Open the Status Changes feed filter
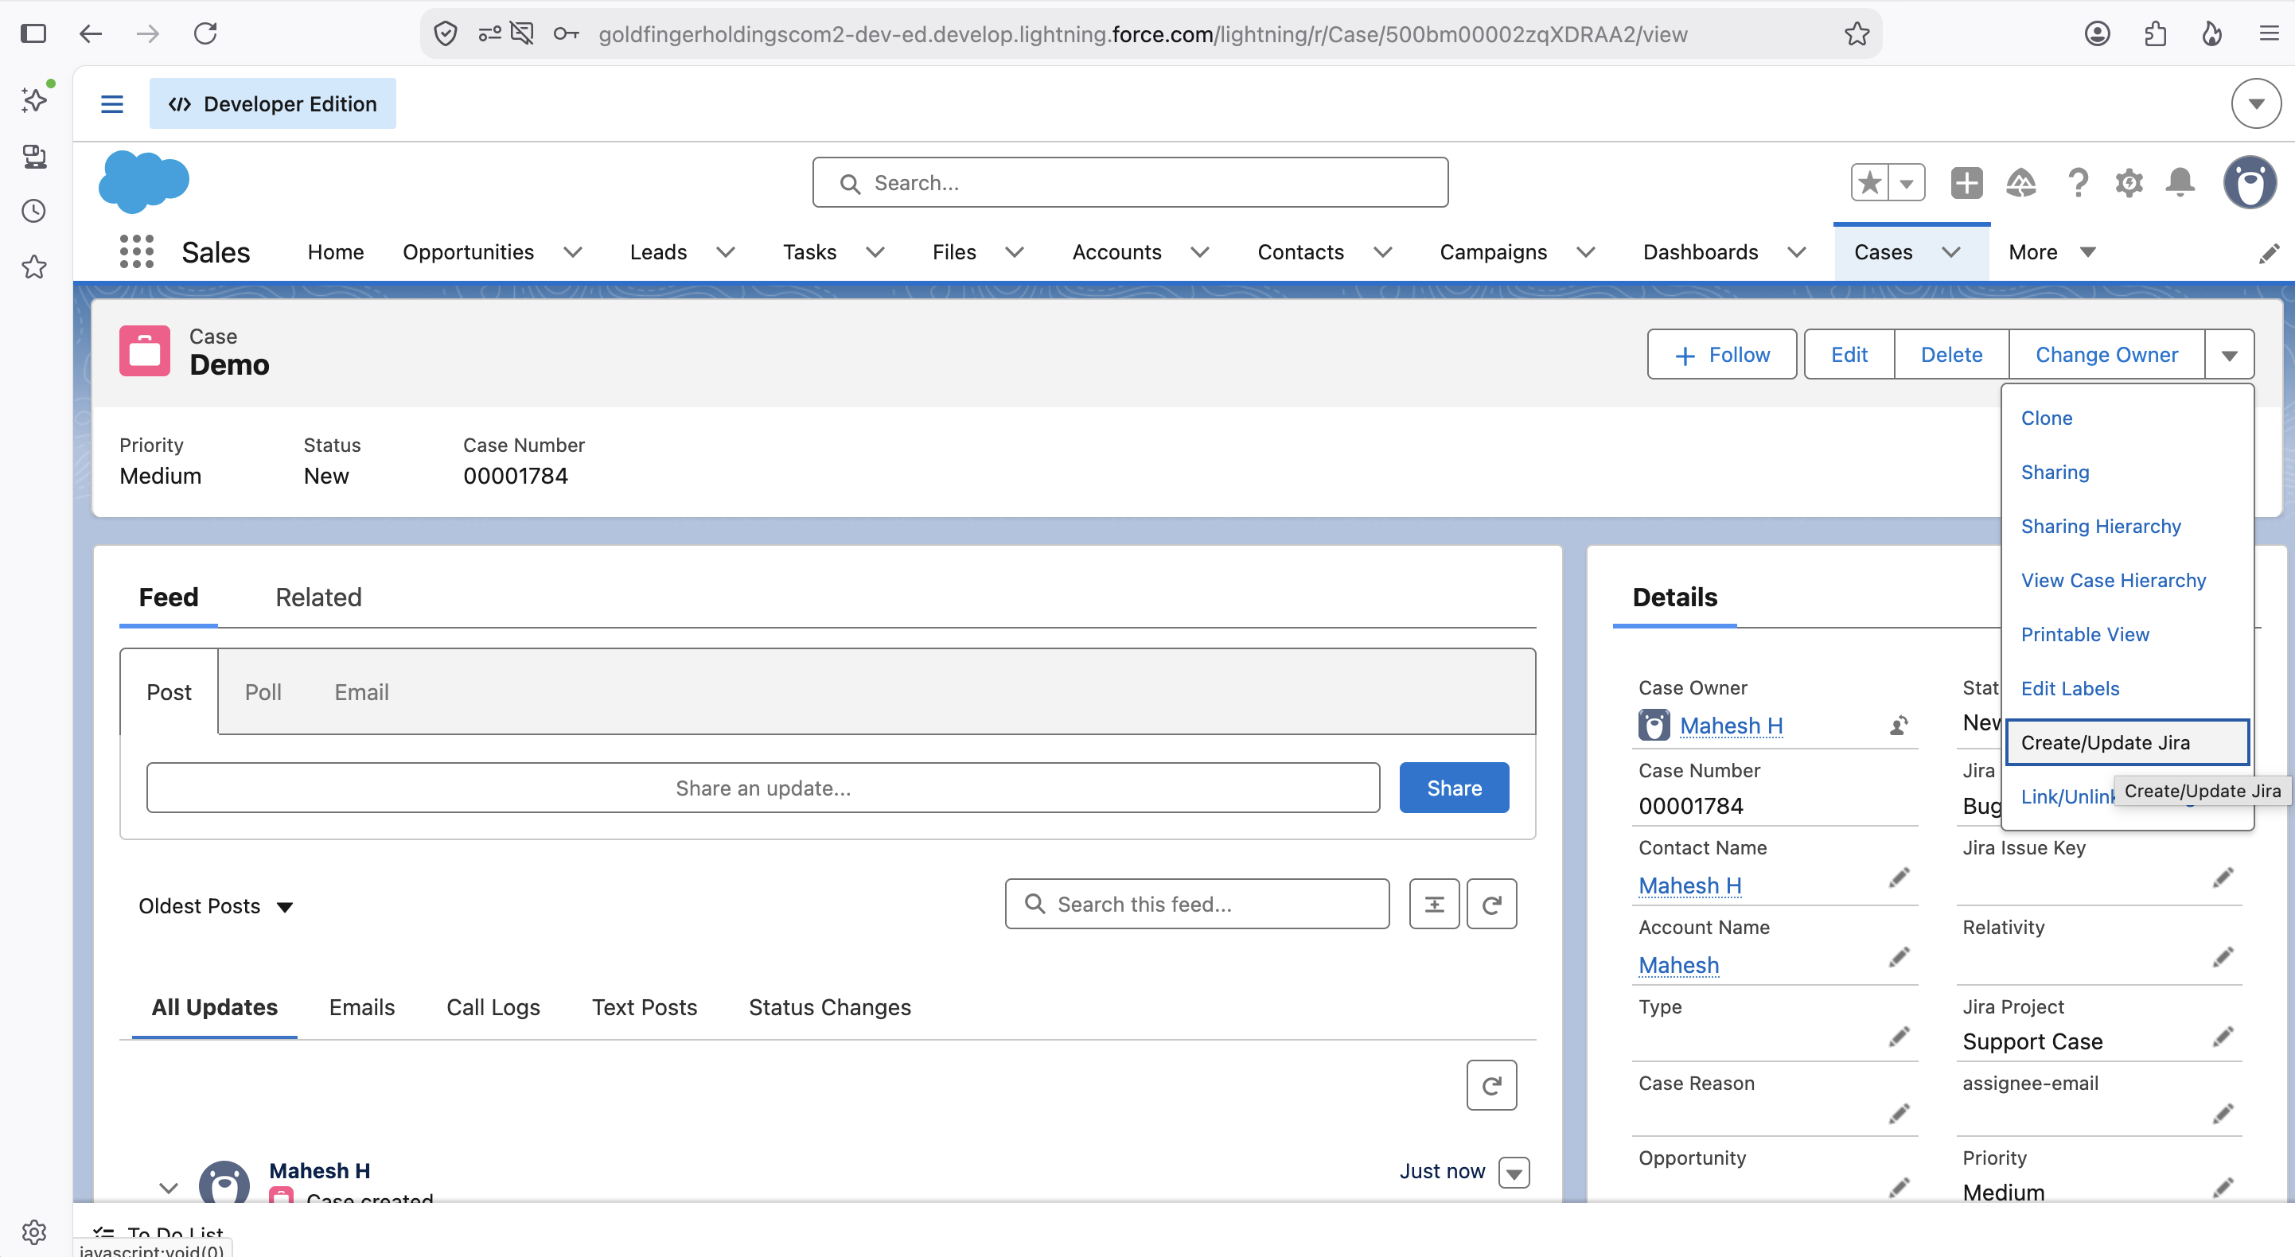Image resolution: width=2295 pixels, height=1257 pixels. 829,1007
